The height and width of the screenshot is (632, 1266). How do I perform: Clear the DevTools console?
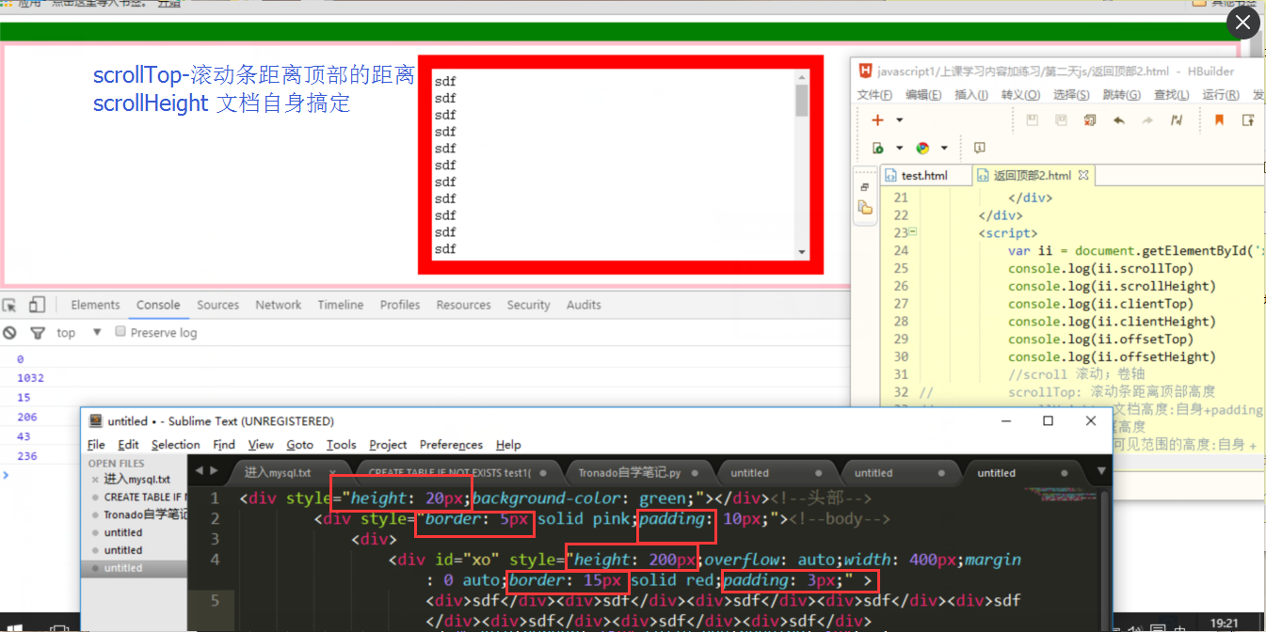coord(9,333)
